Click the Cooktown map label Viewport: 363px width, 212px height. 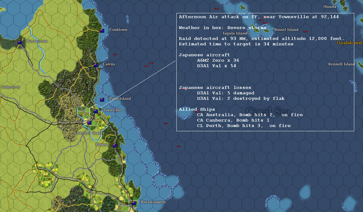pos(118,30)
